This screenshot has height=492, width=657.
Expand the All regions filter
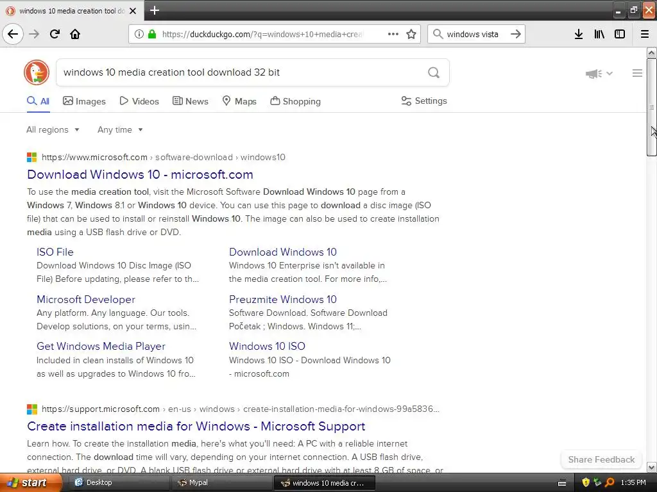coord(53,129)
